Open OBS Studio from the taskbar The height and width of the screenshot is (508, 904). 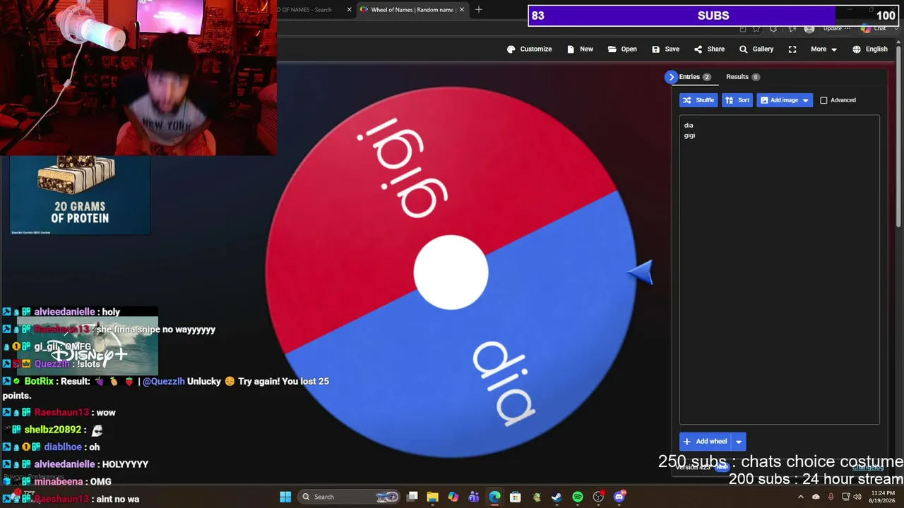pyautogui.click(x=599, y=497)
